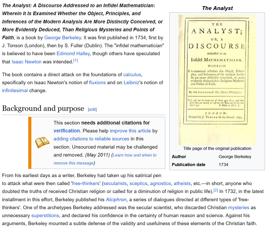Open the Alciphron article link
The image size is (267, 231).
click(x=116, y=199)
